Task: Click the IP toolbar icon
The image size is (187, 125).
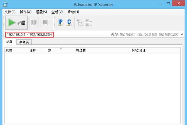Action: click(60, 22)
